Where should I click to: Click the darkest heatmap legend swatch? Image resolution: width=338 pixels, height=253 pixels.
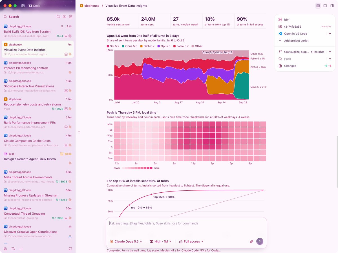point(151,168)
